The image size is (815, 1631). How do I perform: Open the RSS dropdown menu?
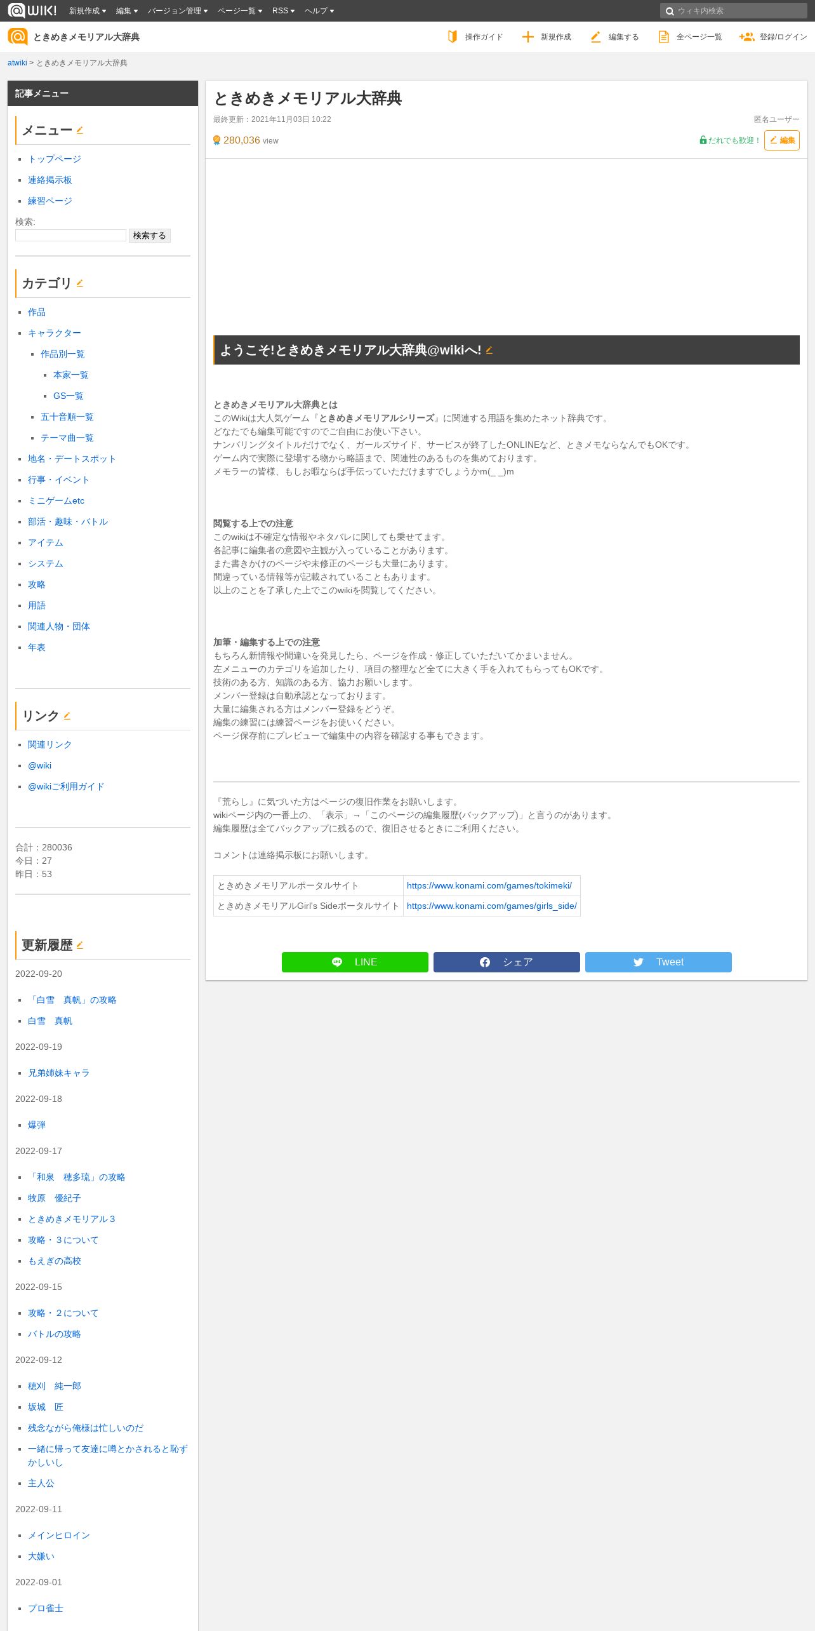(x=283, y=11)
